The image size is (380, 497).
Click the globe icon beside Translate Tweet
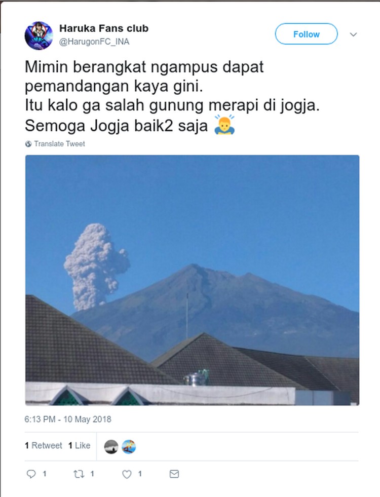(x=28, y=144)
